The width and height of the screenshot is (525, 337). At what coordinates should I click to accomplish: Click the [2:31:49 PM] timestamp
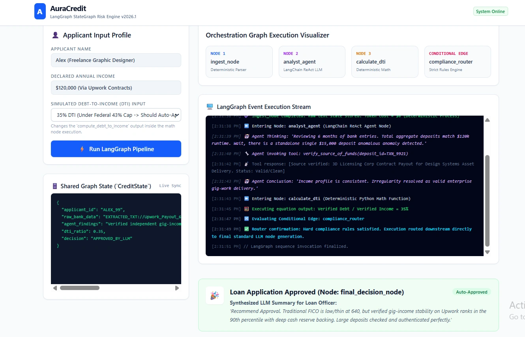coord(226,229)
